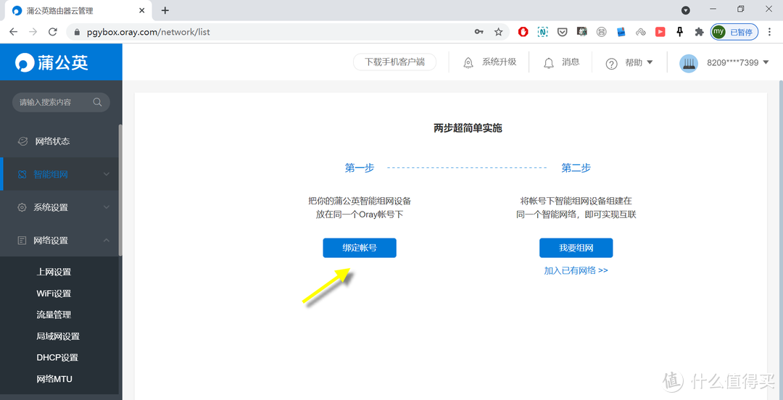Image resolution: width=783 pixels, height=400 pixels.
Task: Click the 两步超简单实施 heading
Action: coord(468,129)
